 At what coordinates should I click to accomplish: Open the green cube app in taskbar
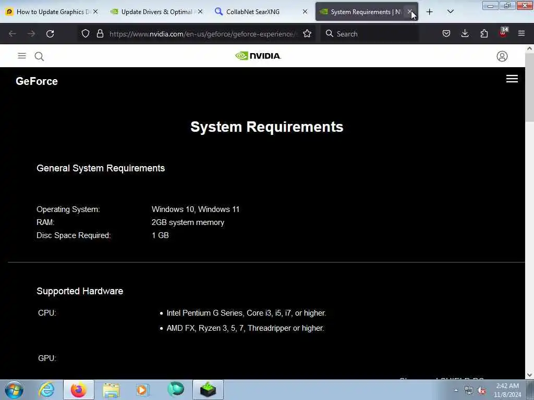[208, 390]
